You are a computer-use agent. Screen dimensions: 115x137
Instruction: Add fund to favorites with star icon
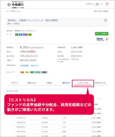tap(106, 20)
